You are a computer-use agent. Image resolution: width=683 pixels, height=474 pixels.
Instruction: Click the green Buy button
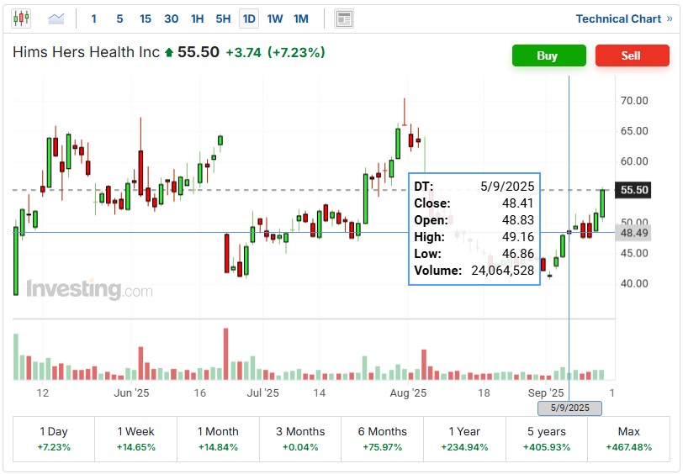click(548, 55)
